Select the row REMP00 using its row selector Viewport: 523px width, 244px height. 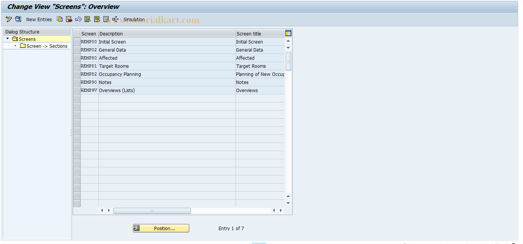click(x=77, y=42)
